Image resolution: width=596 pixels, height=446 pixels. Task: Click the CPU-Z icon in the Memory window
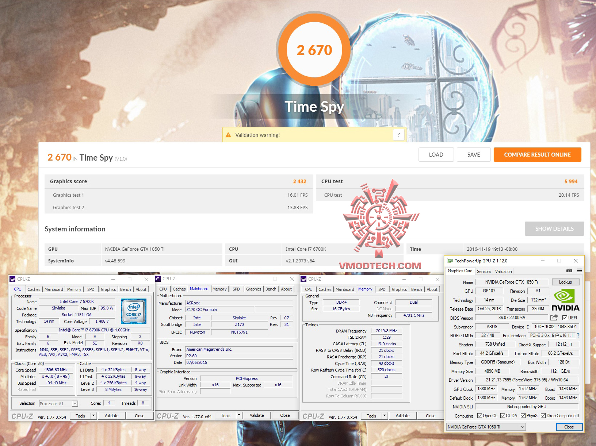point(303,279)
